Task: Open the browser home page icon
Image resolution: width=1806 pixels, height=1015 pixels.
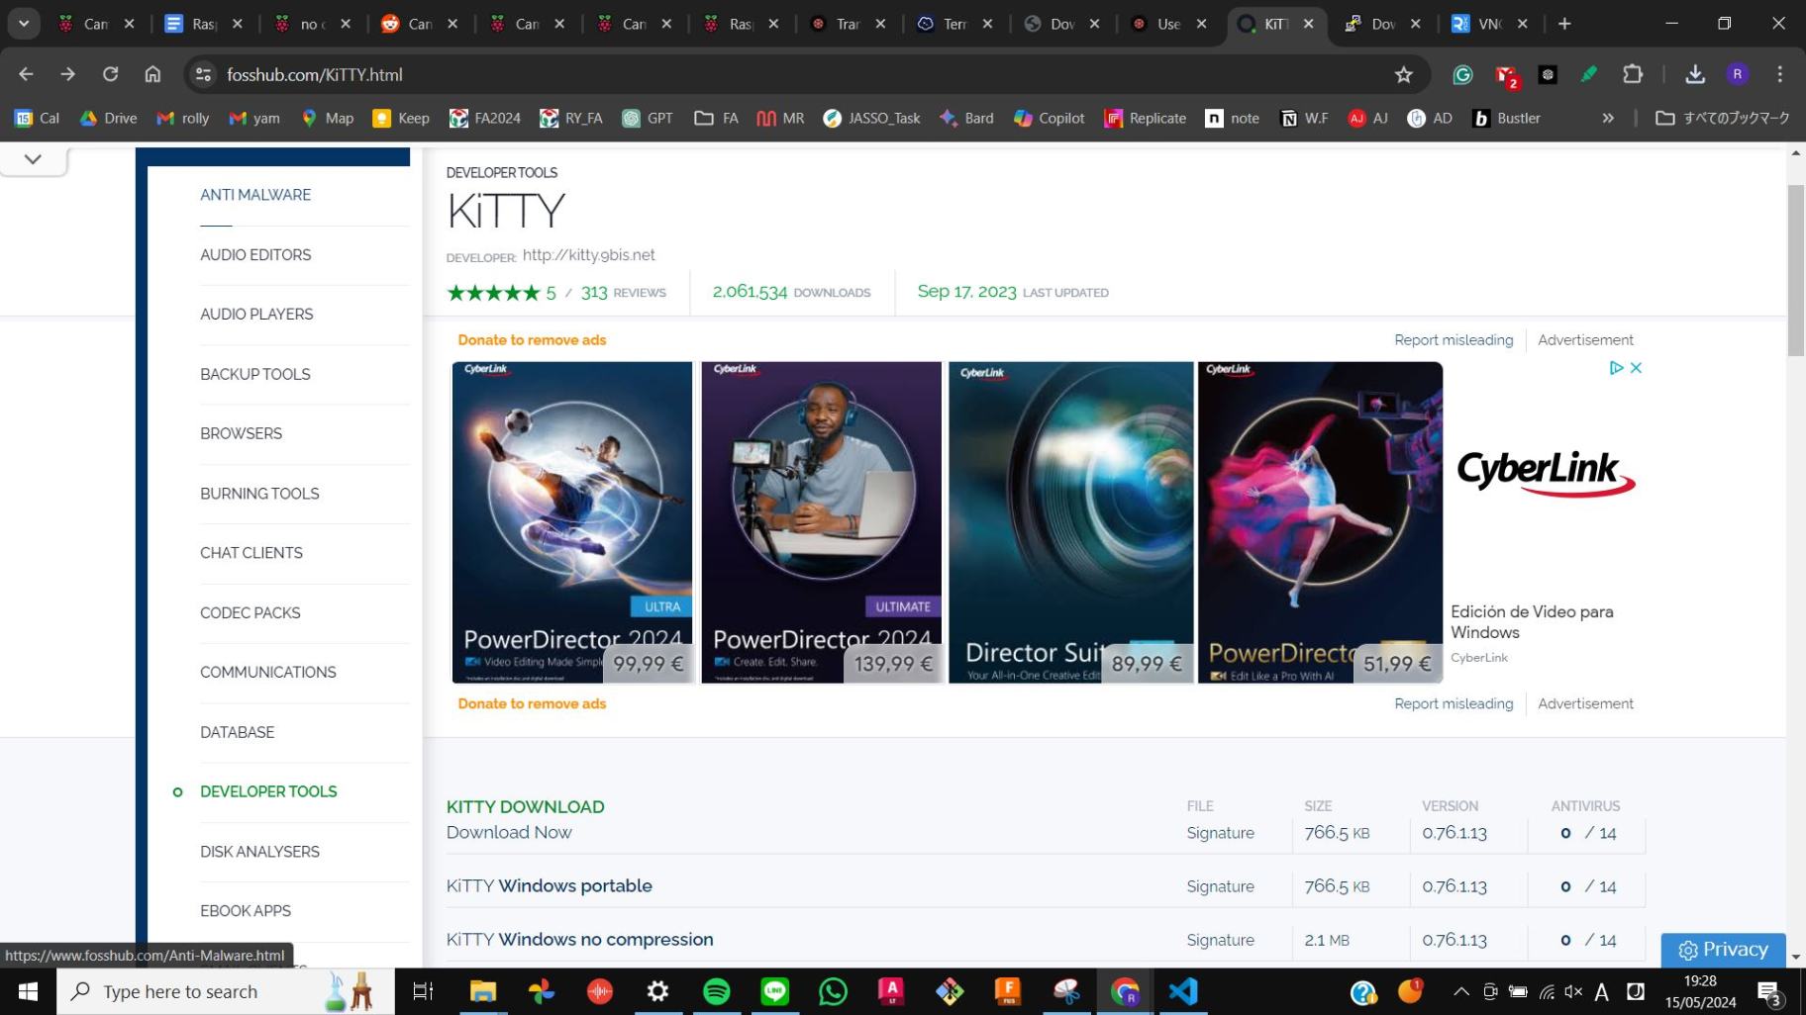Action: [152, 74]
